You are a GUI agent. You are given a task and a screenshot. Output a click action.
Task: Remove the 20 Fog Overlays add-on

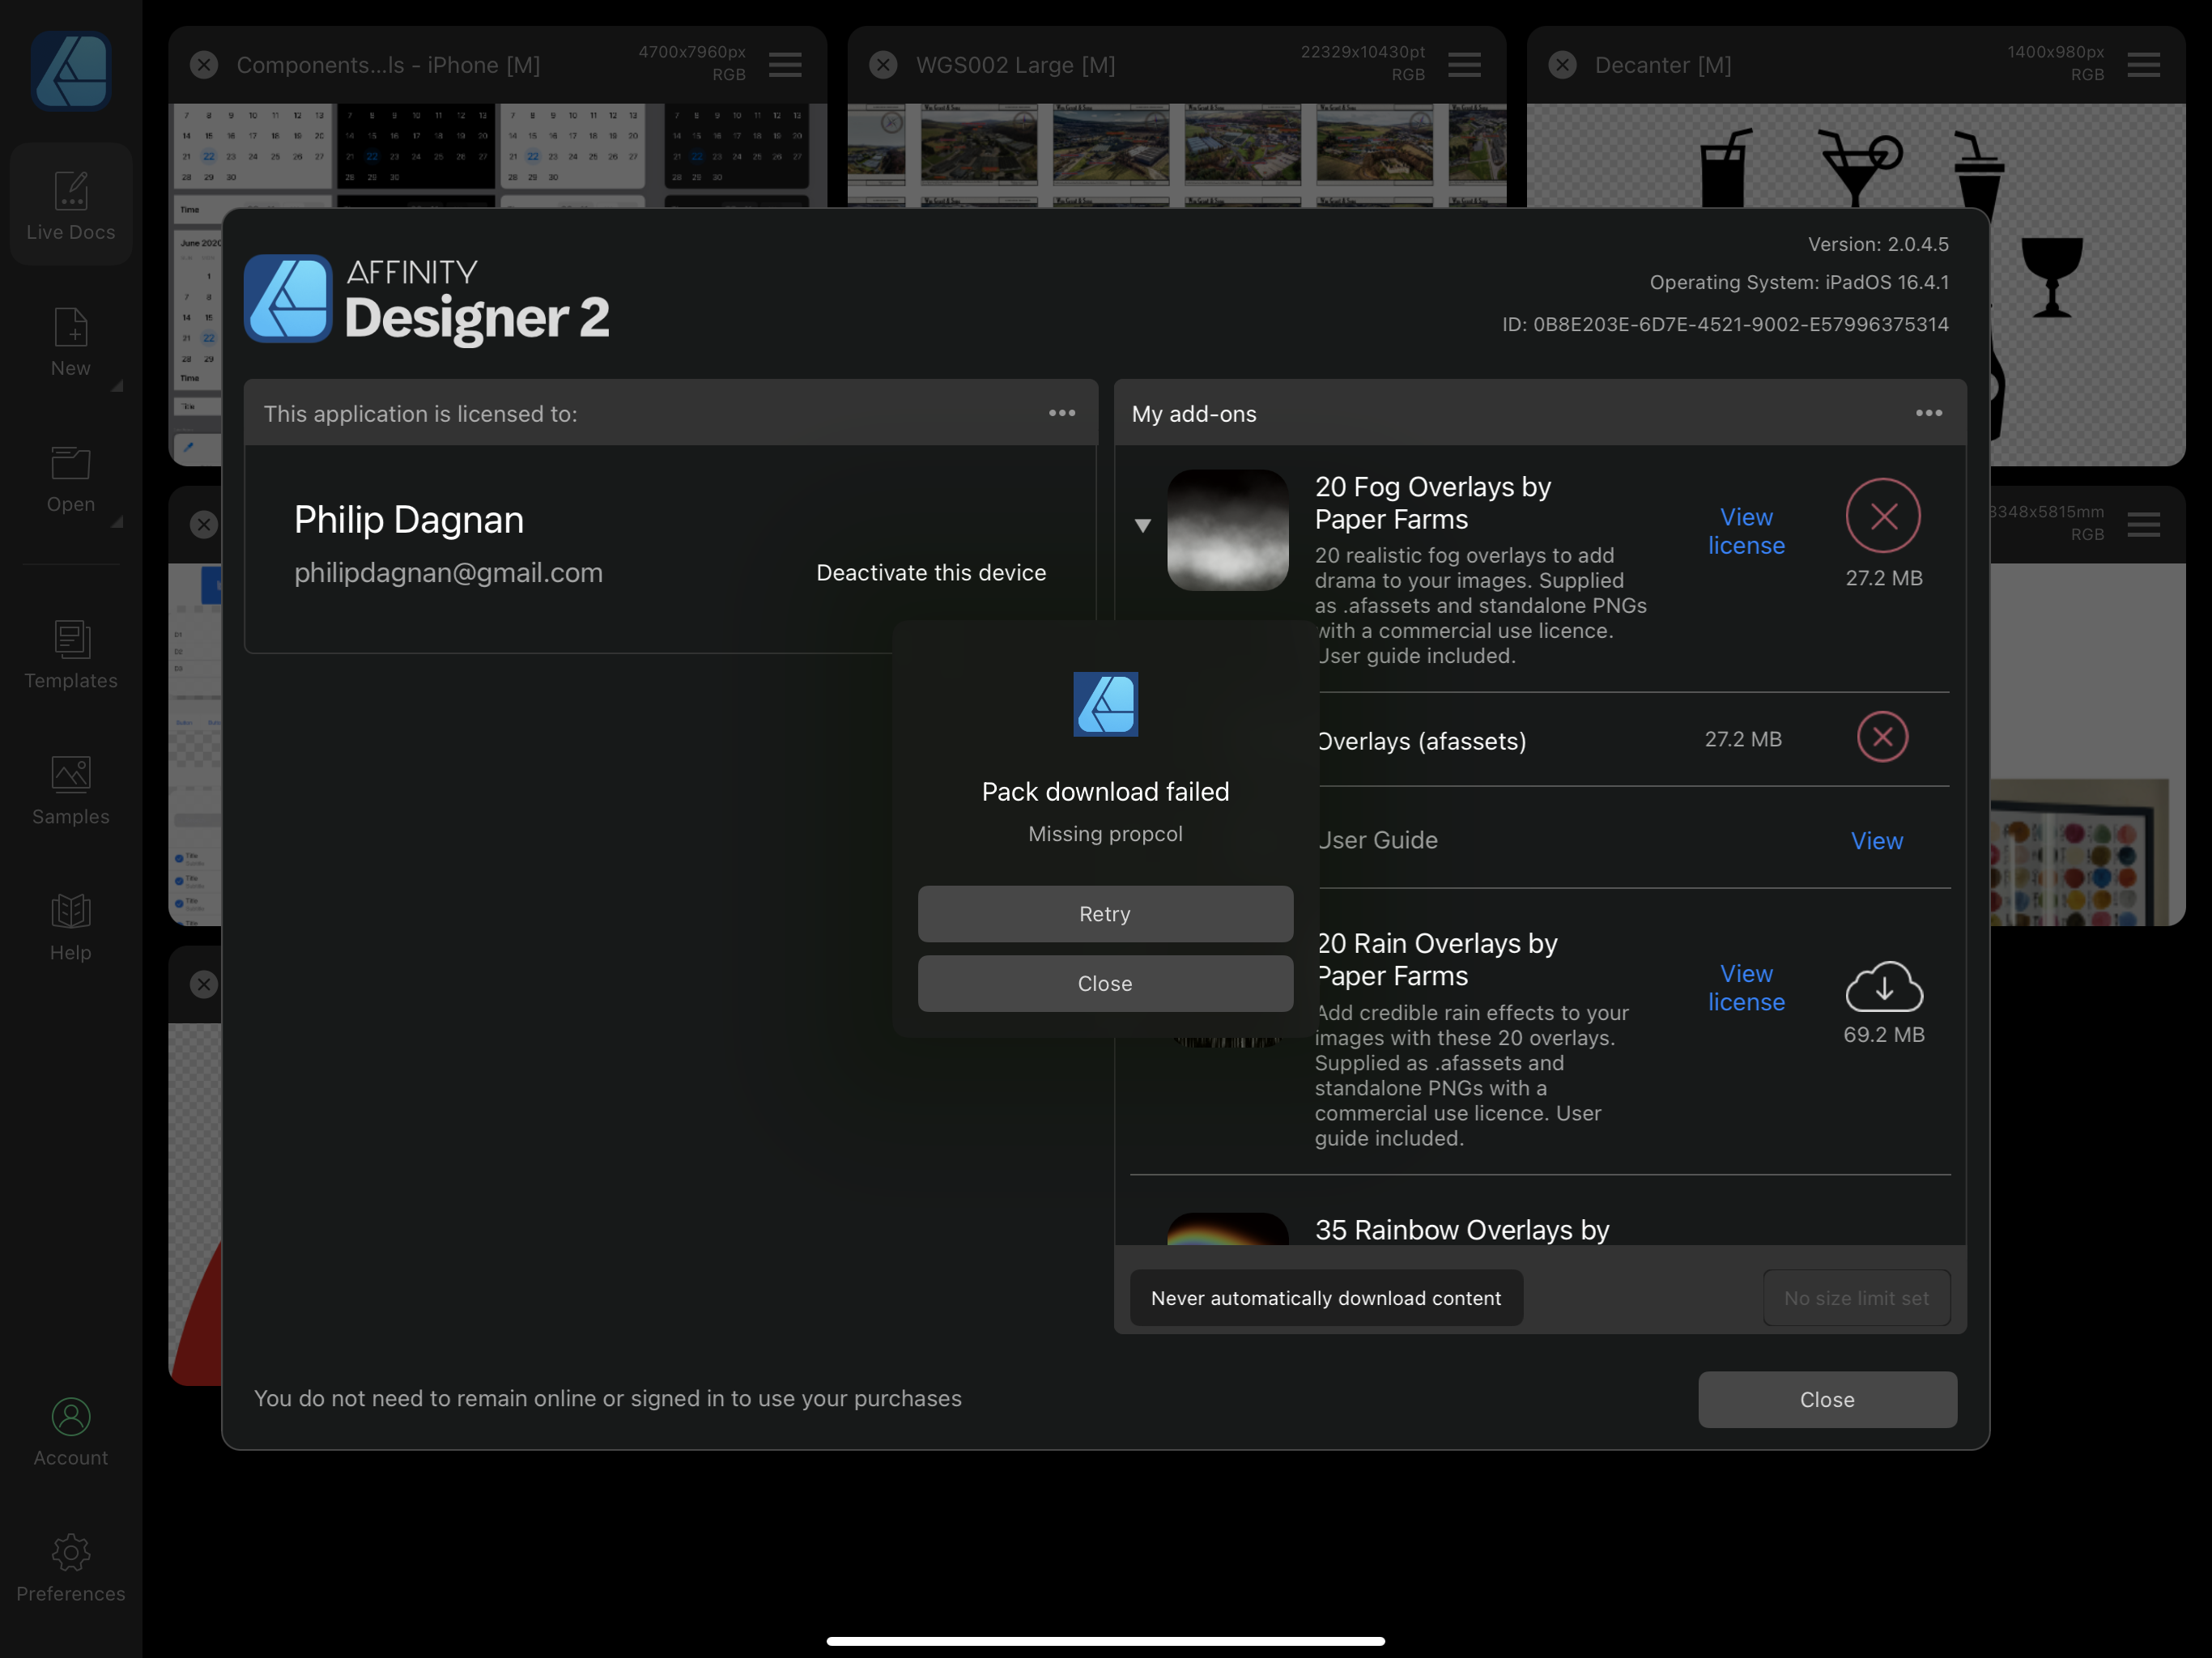1883,516
